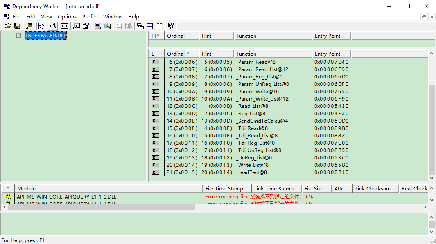Toggle Undecorate C++ Functions button
The width and height of the screenshot is (436, 244).
[x=65, y=26]
